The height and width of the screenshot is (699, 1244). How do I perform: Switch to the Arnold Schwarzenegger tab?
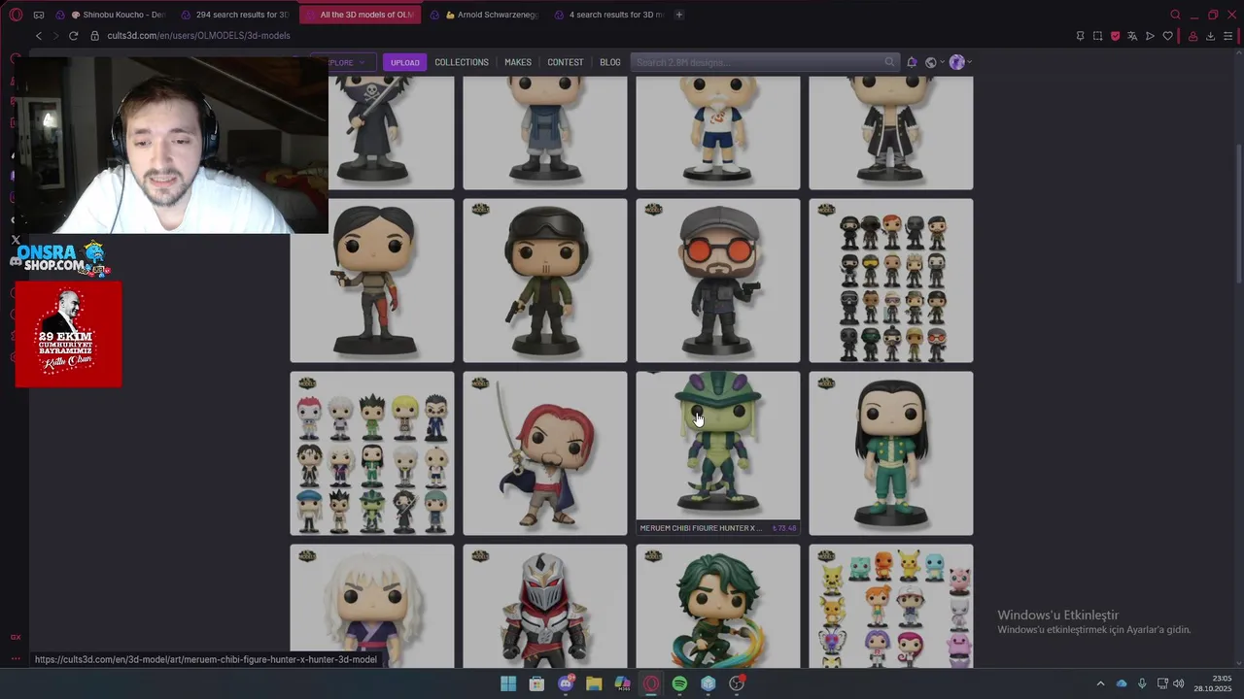point(484,15)
